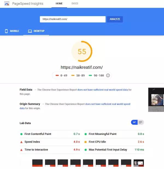Screen dimensions: 164x169
Task: Click orange square icon beside First CPU Idle
Action: (x=86, y=142)
